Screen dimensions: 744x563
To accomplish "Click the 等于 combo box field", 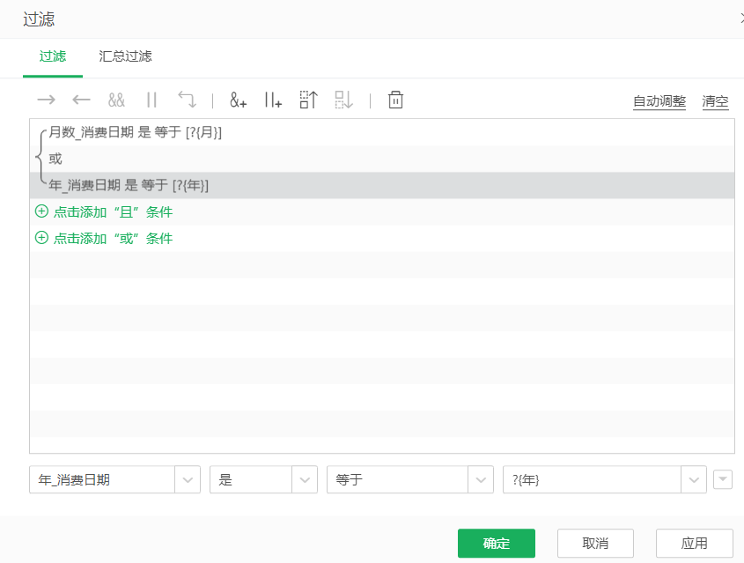I will 410,480.
